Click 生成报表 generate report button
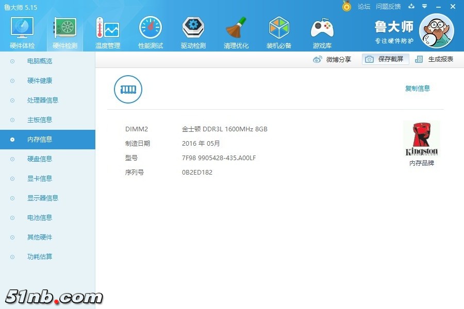This screenshot has height=309, width=464. click(435, 59)
